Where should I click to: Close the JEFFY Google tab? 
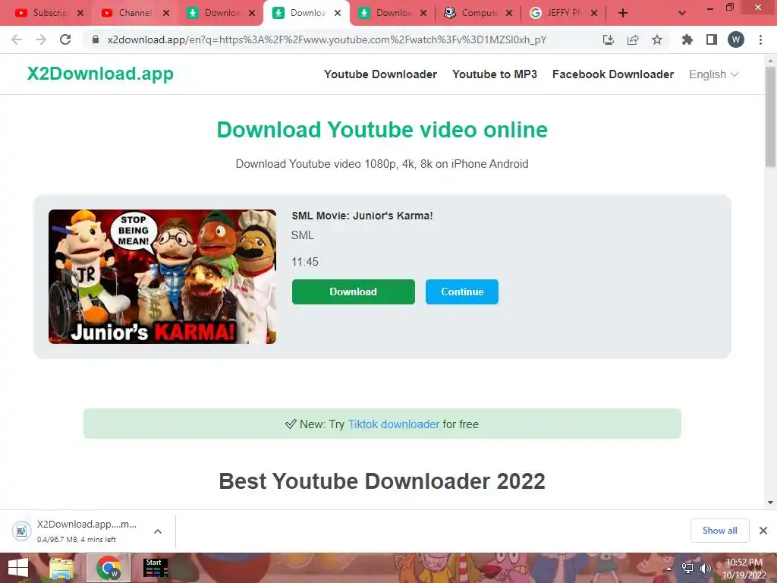coord(594,14)
